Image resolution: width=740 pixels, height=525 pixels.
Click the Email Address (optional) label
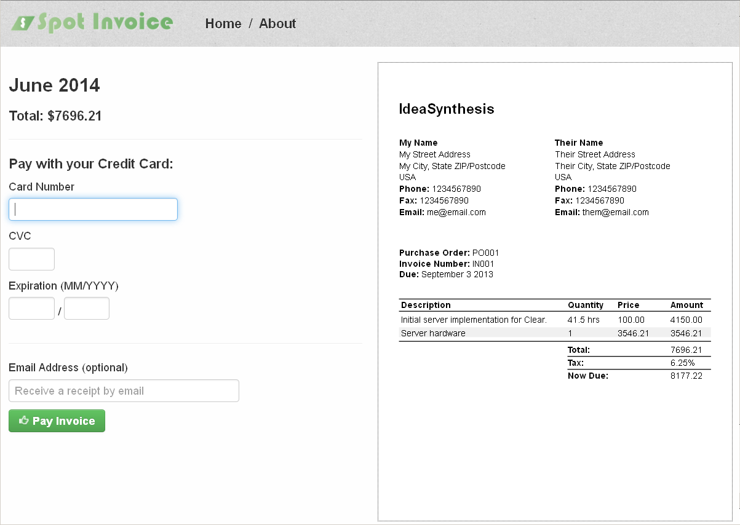pyautogui.click(x=68, y=368)
